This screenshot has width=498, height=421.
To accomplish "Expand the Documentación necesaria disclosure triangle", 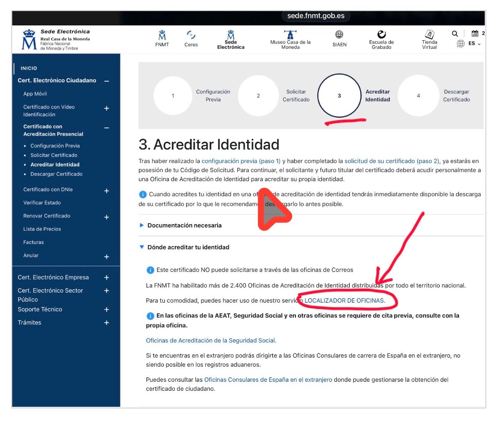I will point(142,225).
